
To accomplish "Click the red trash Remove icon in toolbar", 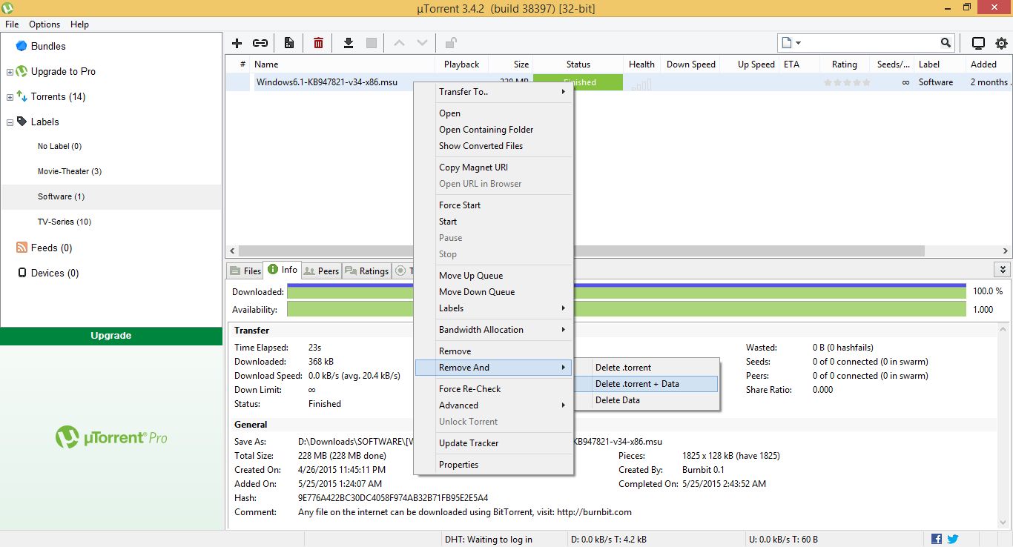I will (318, 43).
